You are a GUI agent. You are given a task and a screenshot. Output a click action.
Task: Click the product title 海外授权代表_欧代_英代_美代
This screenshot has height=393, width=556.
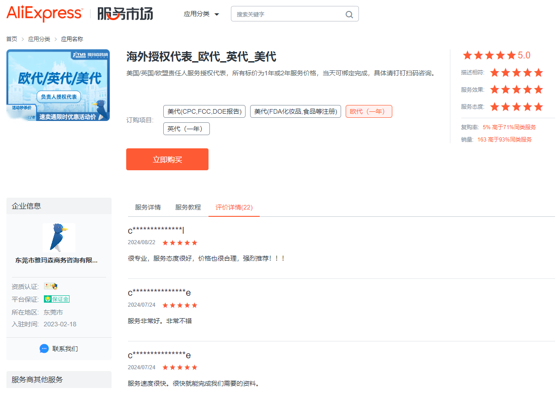point(201,57)
